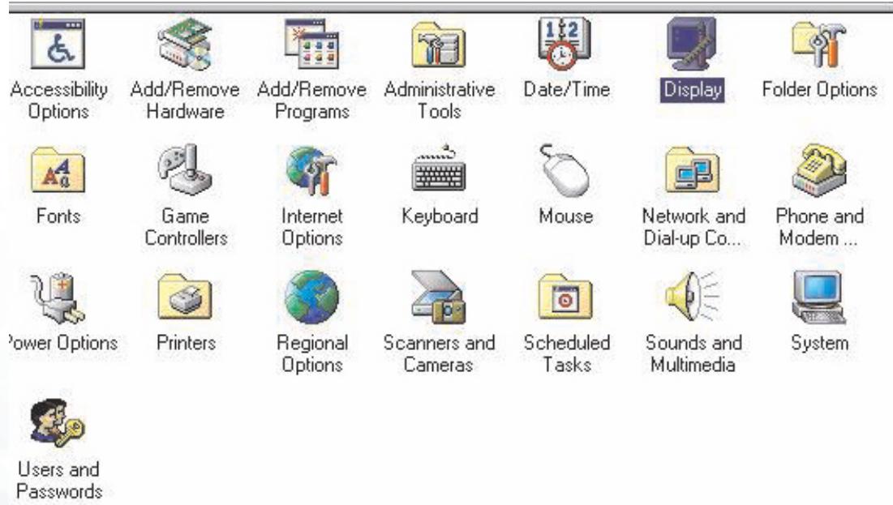Viewport: 893px width, 505px height.
Task: Open the Date/Time clock icon
Action: [x=565, y=43]
